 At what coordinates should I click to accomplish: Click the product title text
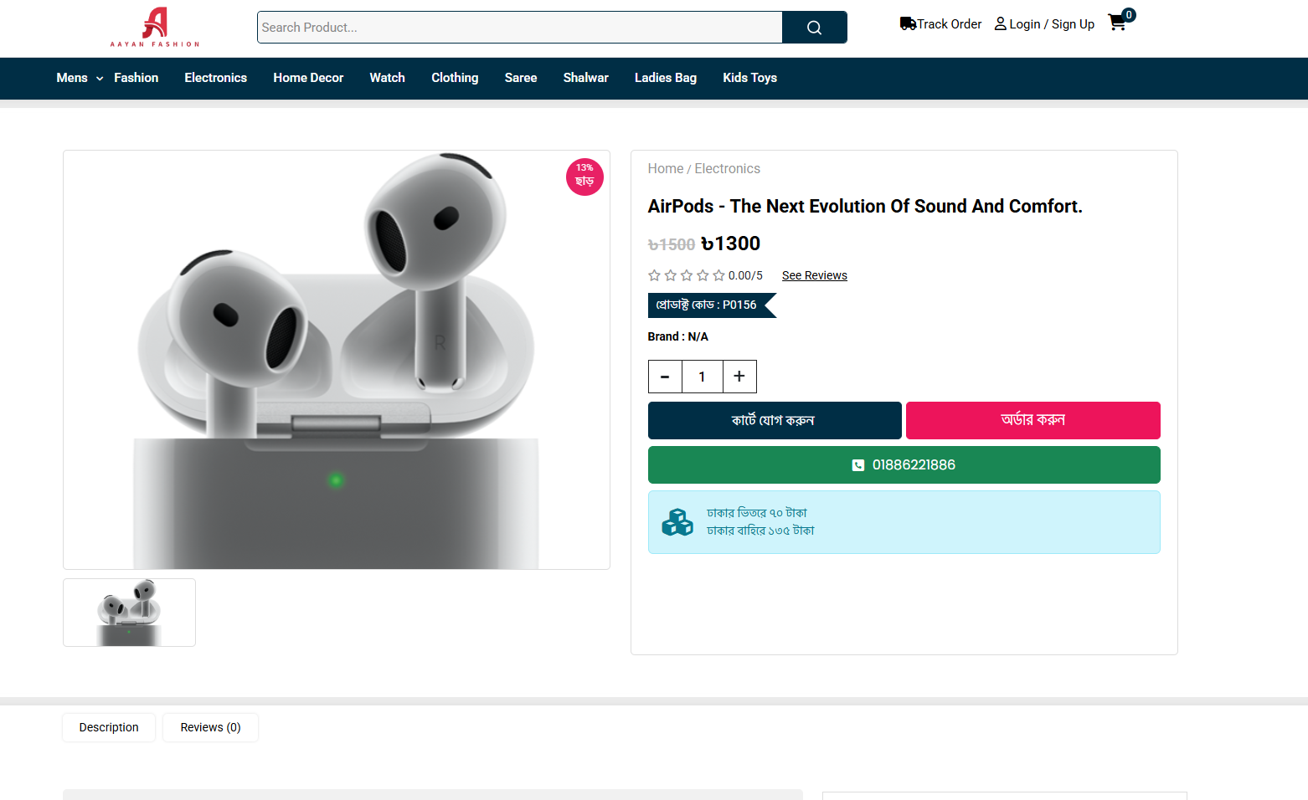point(865,206)
